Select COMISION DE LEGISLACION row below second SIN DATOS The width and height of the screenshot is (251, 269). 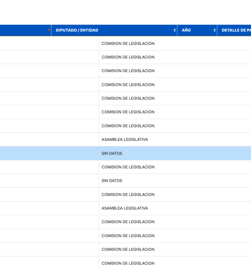point(125,195)
